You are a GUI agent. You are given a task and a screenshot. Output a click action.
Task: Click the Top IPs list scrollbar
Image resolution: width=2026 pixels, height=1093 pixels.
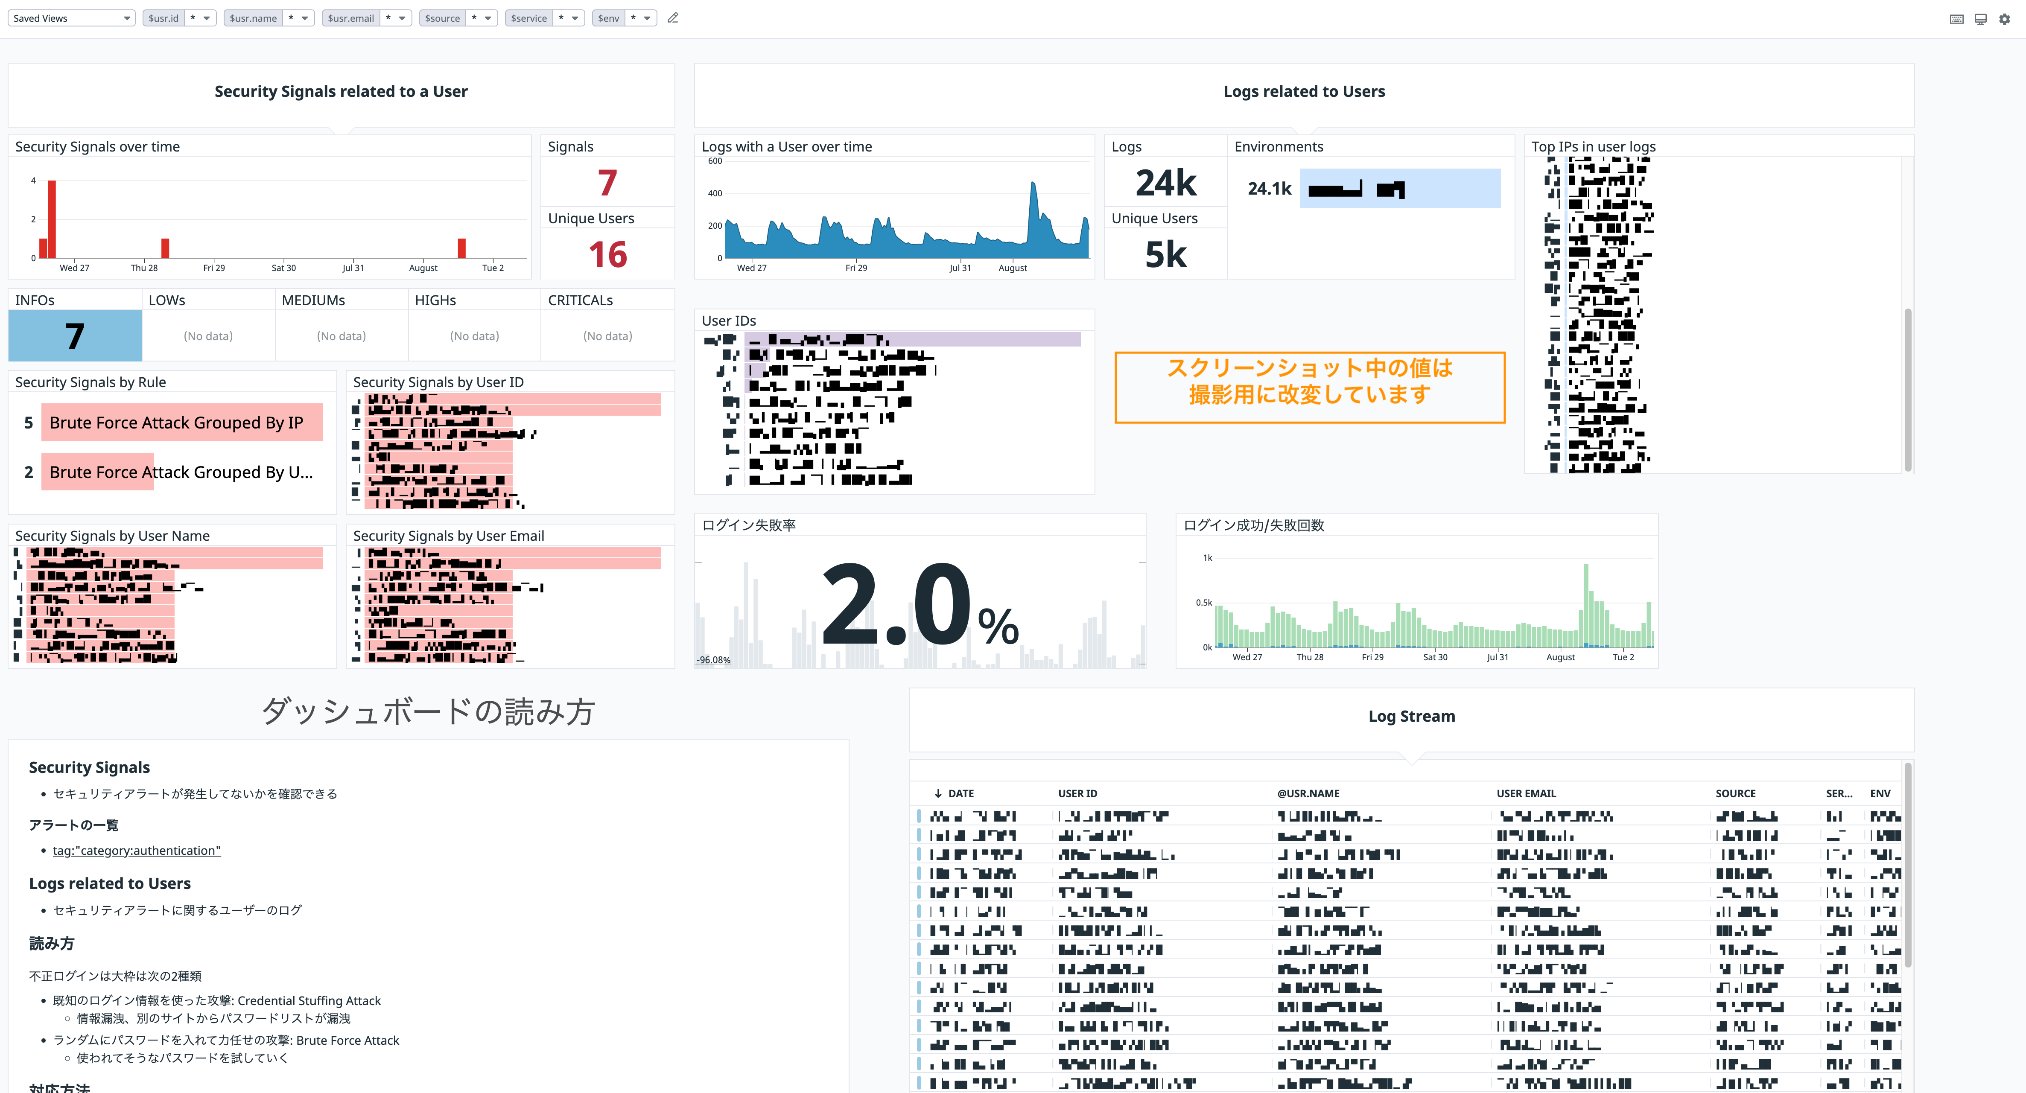coord(1907,389)
